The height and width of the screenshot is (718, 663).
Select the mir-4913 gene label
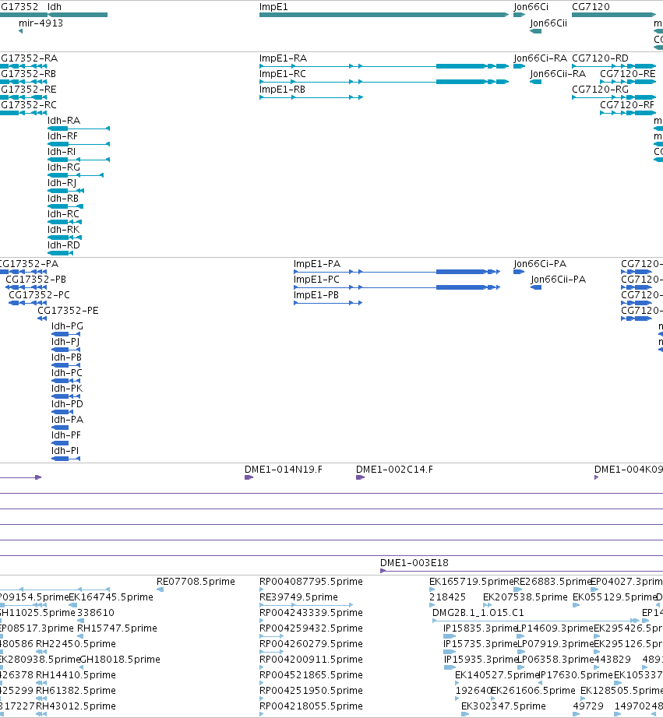pos(41,23)
